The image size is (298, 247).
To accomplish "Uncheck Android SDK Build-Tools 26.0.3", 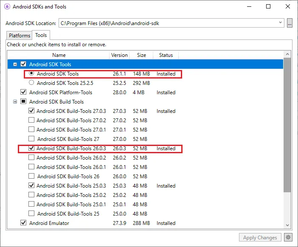I will 31,148.
